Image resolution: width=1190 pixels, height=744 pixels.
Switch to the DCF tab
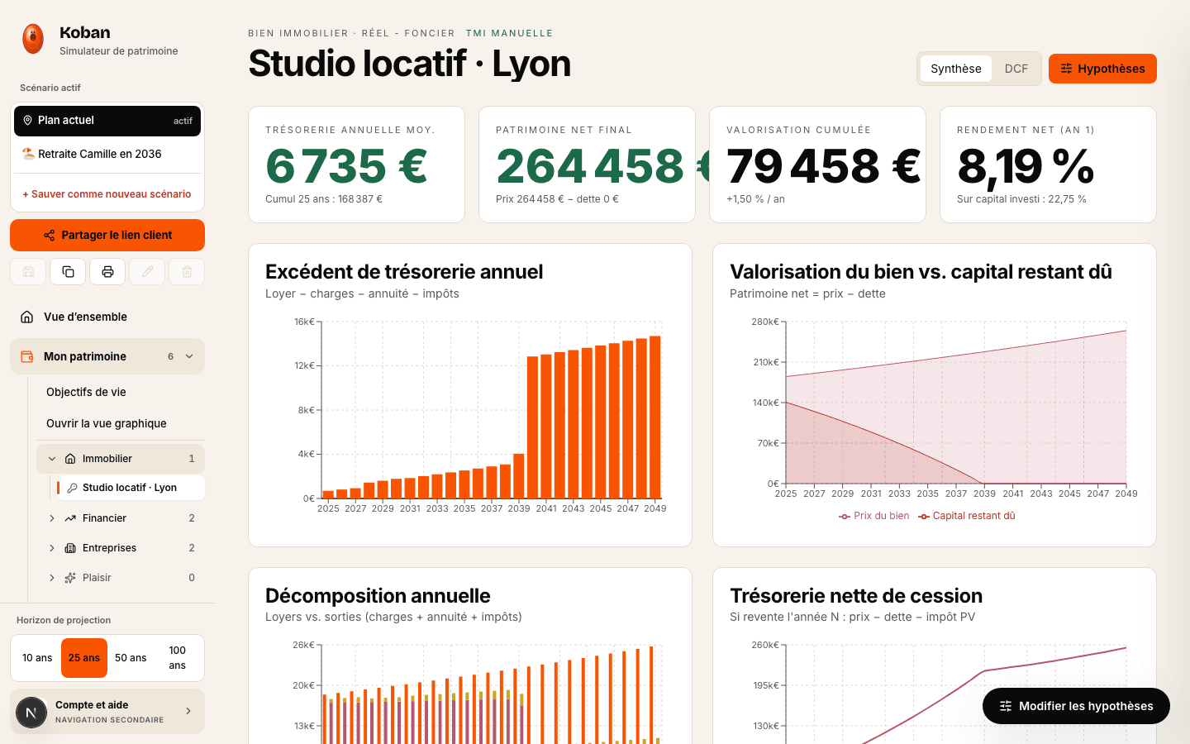click(x=1016, y=69)
